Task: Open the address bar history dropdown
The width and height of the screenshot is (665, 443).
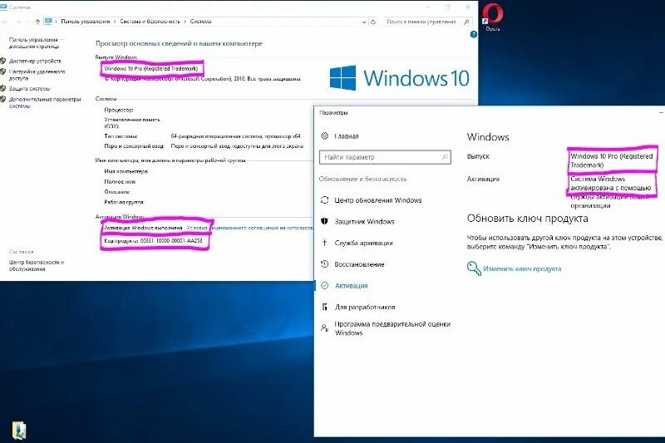Action: pos(364,22)
